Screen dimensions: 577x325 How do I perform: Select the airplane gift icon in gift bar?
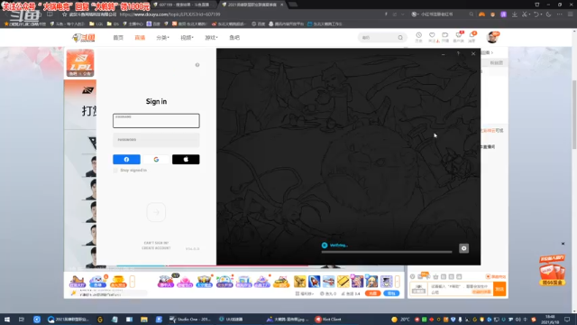[328, 282]
